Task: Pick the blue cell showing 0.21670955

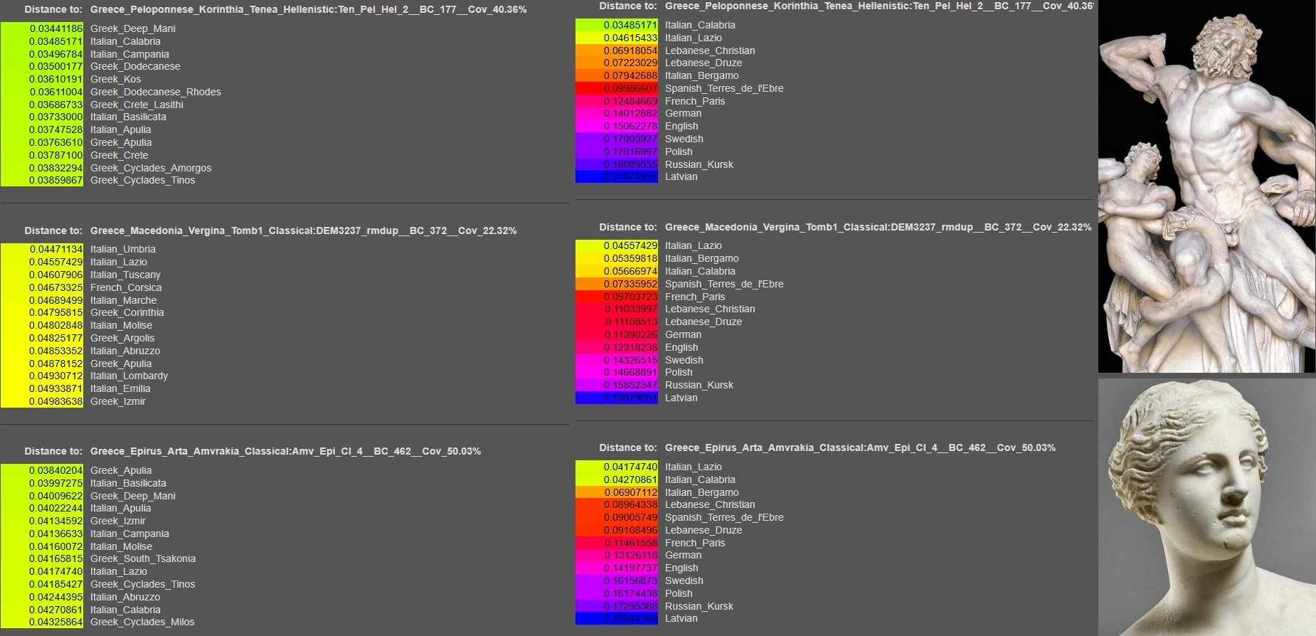Action: [617, 177]
